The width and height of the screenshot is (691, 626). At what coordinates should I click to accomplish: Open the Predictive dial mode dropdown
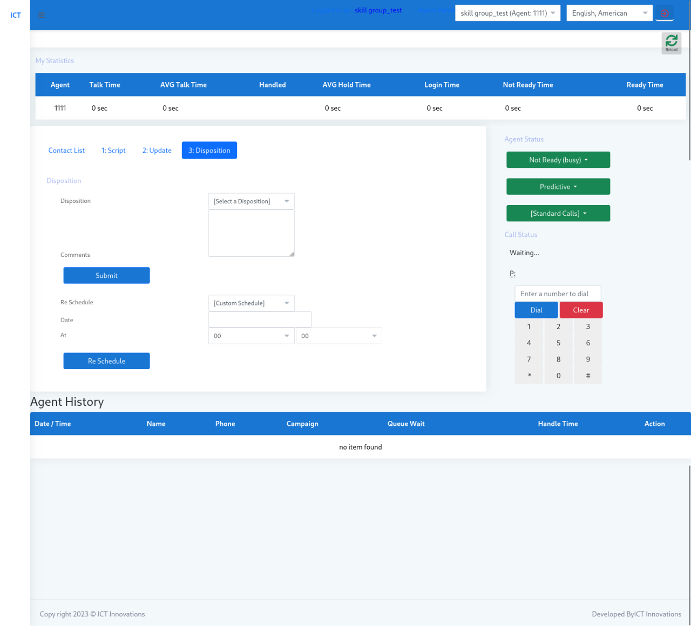tap(558, 186)
